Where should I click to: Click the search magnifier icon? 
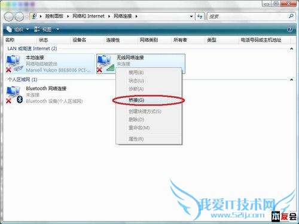[x=291, y=16]
